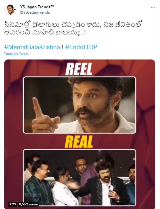This screenshot has height=209, width=160.
Task: Open the YS Jagan Trends profile avatar
Action: pyautogui.click(x=10, y=10)
